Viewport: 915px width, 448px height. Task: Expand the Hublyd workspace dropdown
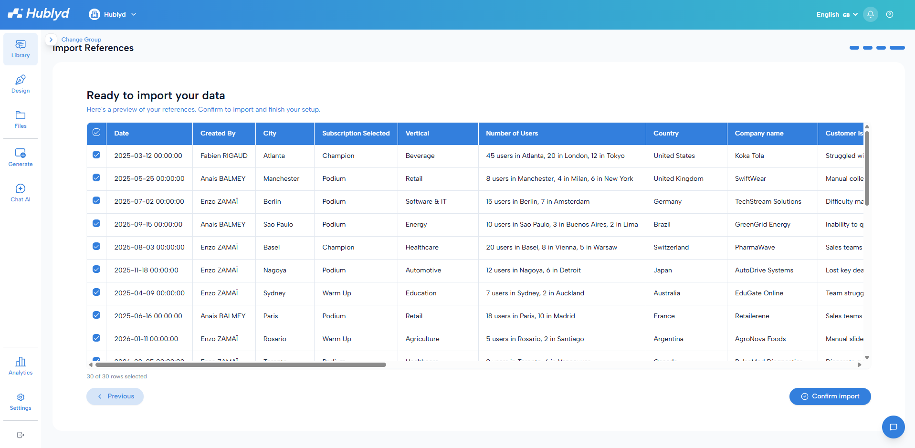(x=113, y=14)
